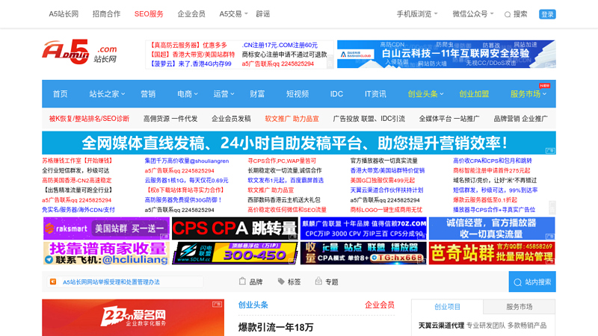Click the 品牌 link
598x336 pixels.
[x=256, y=282]
